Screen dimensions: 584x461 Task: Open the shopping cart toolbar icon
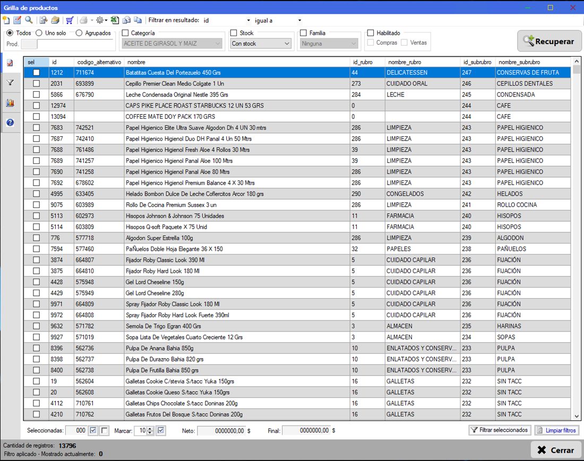click(69, 20)
